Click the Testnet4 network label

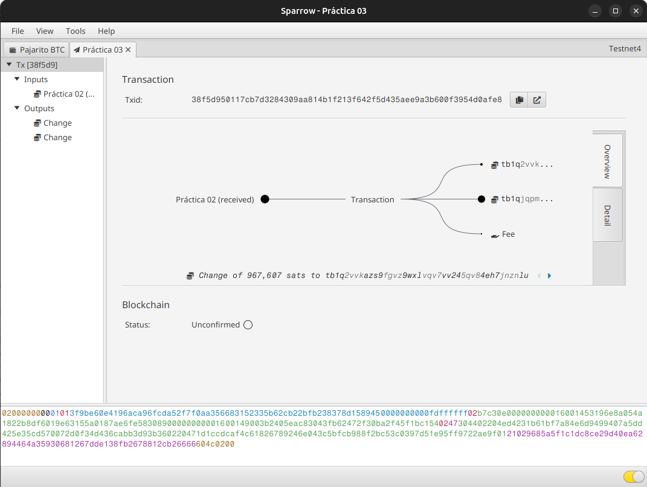click(x=625, y=49)
